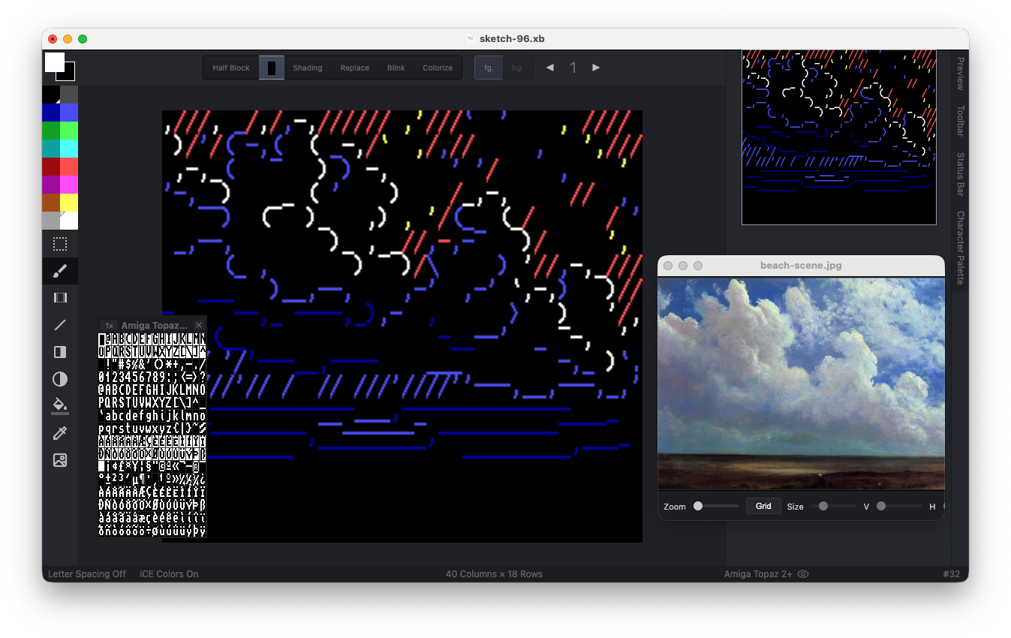Toggle Letter Spacing in status bar
The image size is (1011, 638).
point(87,573)
